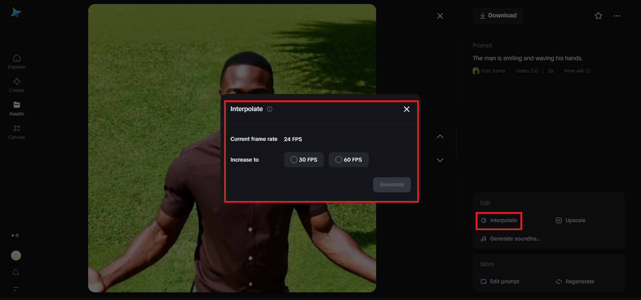The height and width of the screenshot is (300, 641).
Task: Open Create in the sidebar
Action: click(17, 85)
